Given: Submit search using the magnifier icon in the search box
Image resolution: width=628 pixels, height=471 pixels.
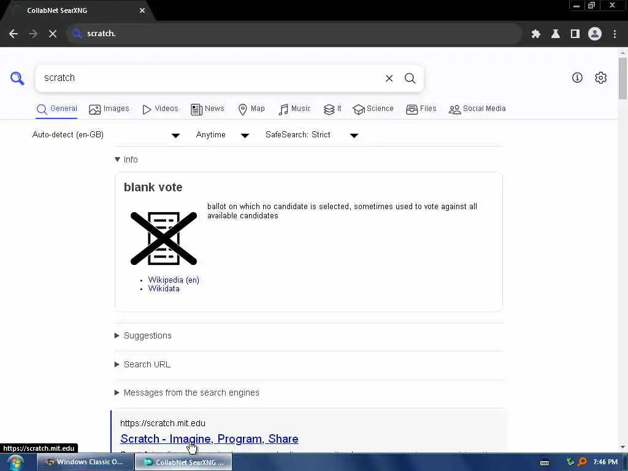Looking at the screenshot, I should (x=410, y=78).
